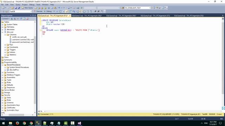Switch to the SQLQuery7.sql tab

coord(87,15)
